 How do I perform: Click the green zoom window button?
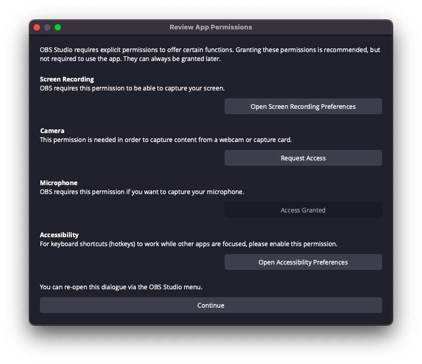58,27
